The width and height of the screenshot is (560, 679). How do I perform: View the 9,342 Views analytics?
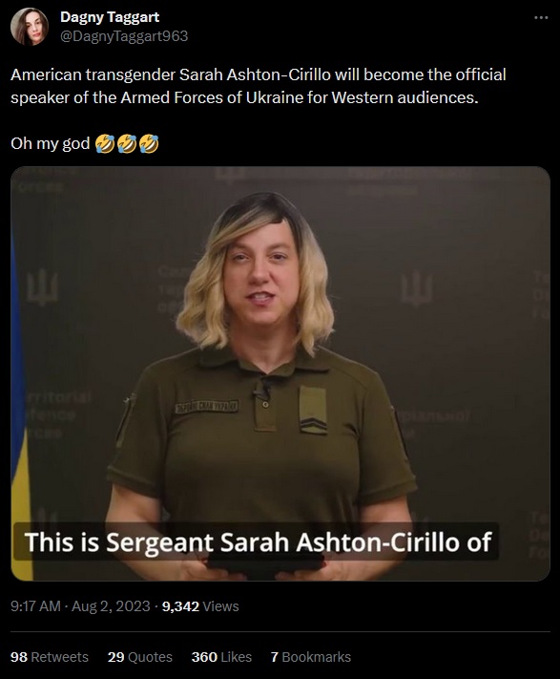coord(200,606)
